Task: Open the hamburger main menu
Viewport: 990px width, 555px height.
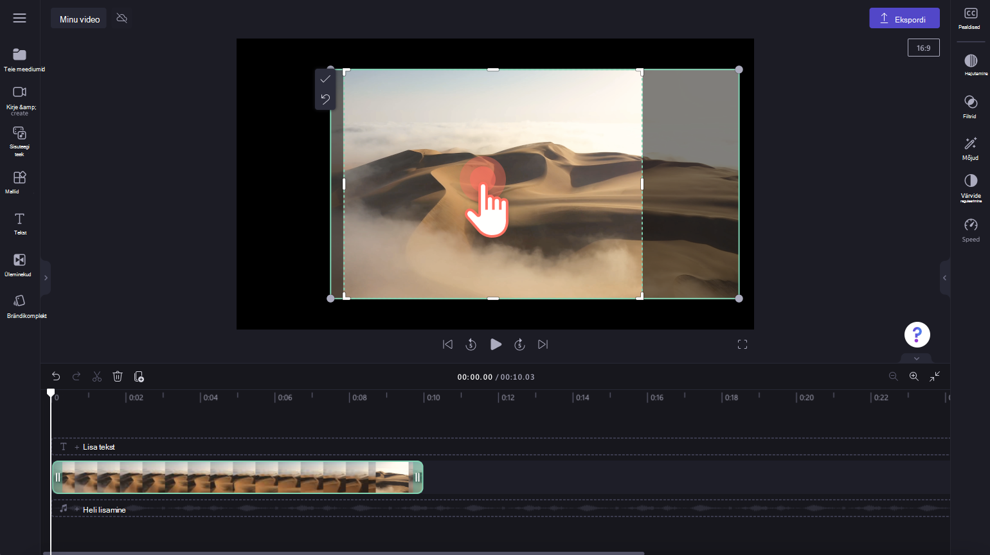Action: pyautogui.click(x=19, y=18)
